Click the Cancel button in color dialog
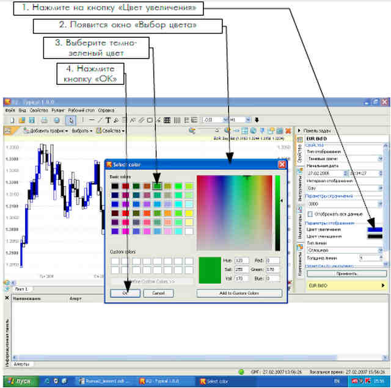 [x=158, y=293]
